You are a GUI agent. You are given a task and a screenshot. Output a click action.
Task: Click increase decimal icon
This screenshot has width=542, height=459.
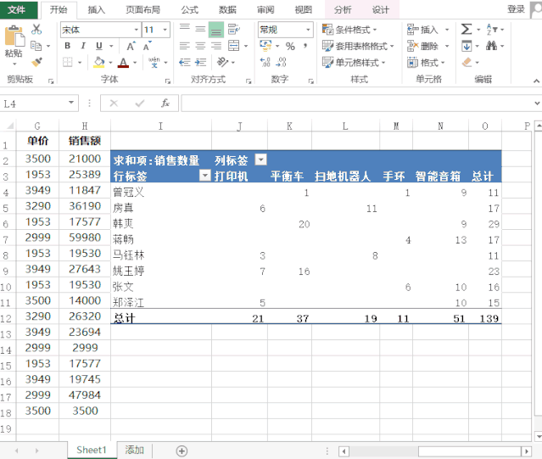[265, 62]
